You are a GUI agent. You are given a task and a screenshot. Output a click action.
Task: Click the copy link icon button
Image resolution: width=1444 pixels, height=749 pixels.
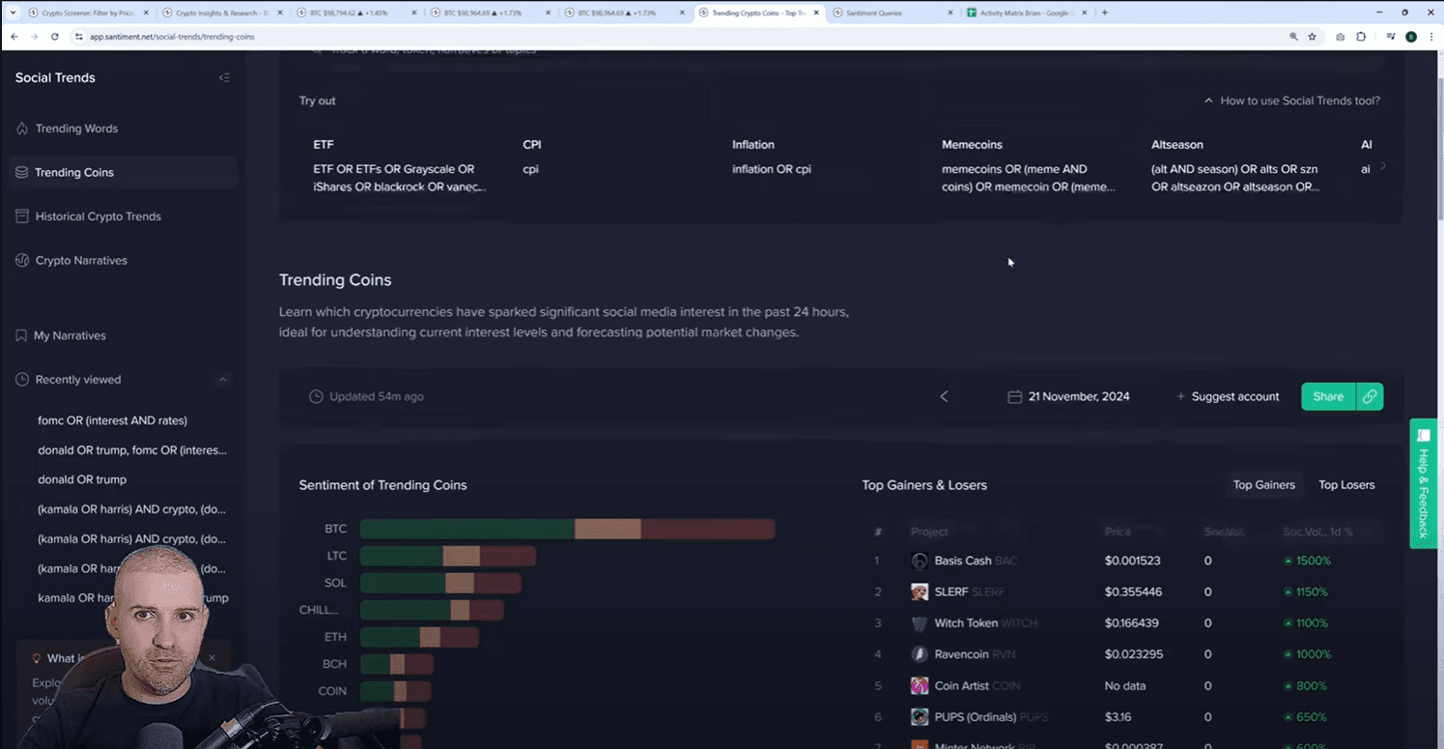point(1370,396)
